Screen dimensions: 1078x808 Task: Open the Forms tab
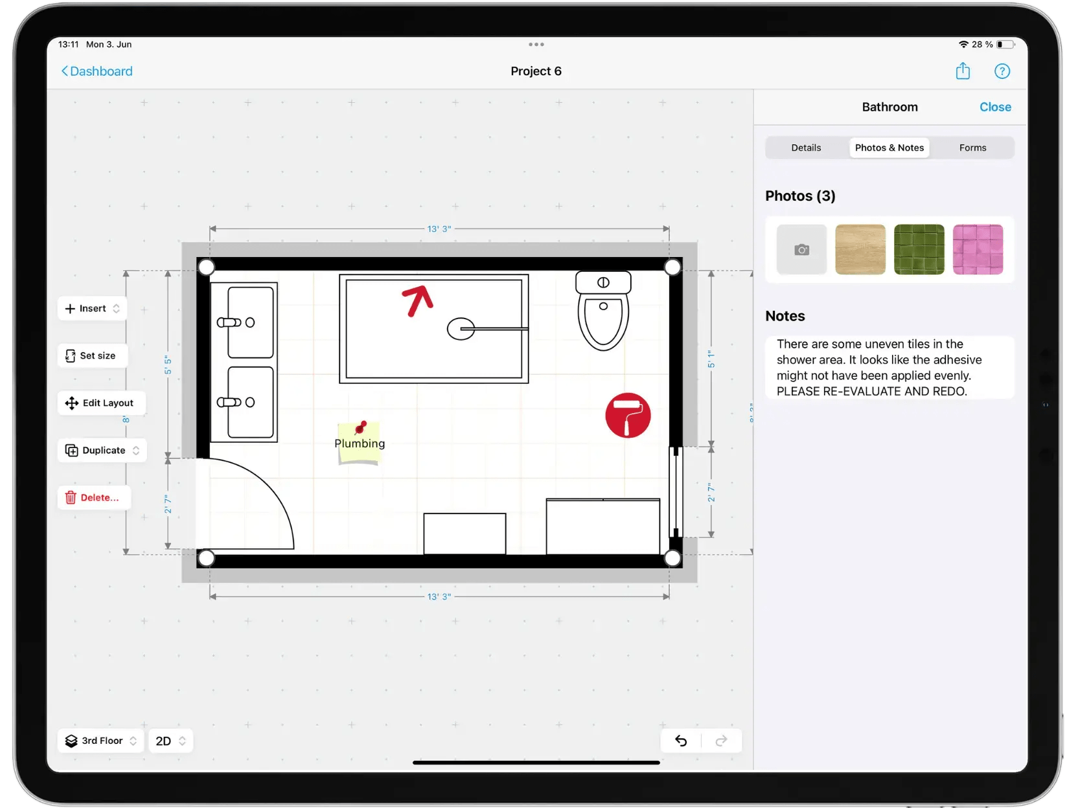click(972, 148)
